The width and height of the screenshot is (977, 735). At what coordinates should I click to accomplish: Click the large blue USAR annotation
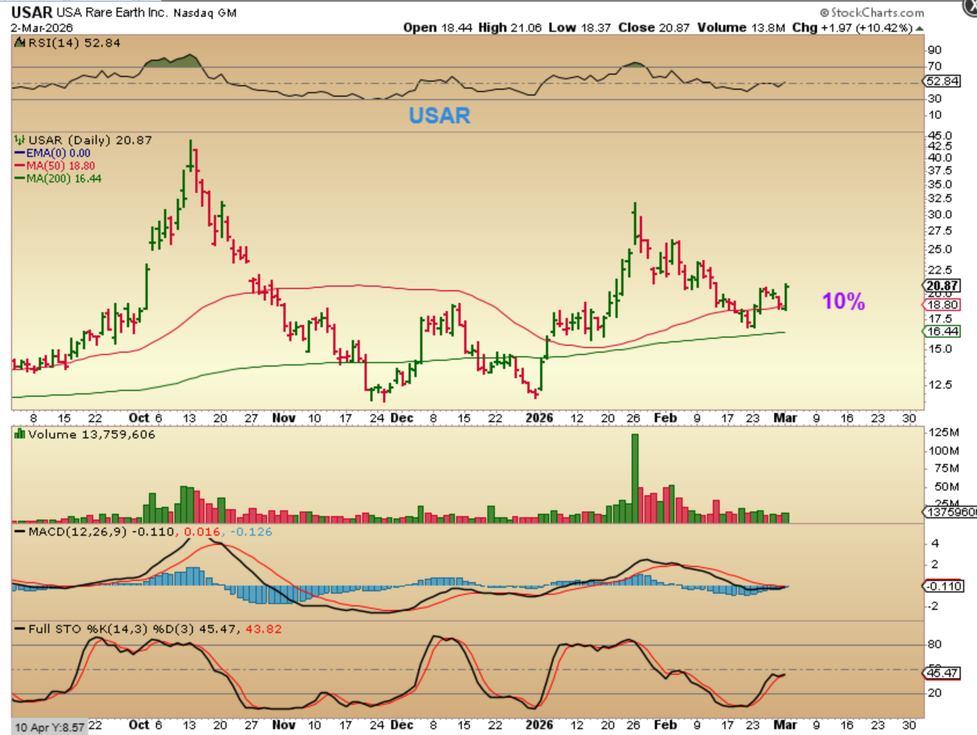439,115
